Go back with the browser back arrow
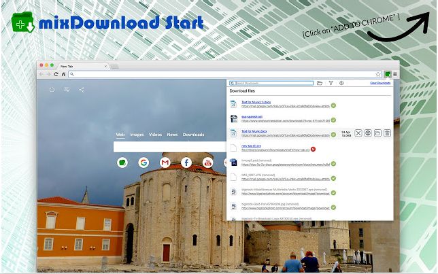Image resolution: width=438 pixels, height=274 pixels. 41,74
